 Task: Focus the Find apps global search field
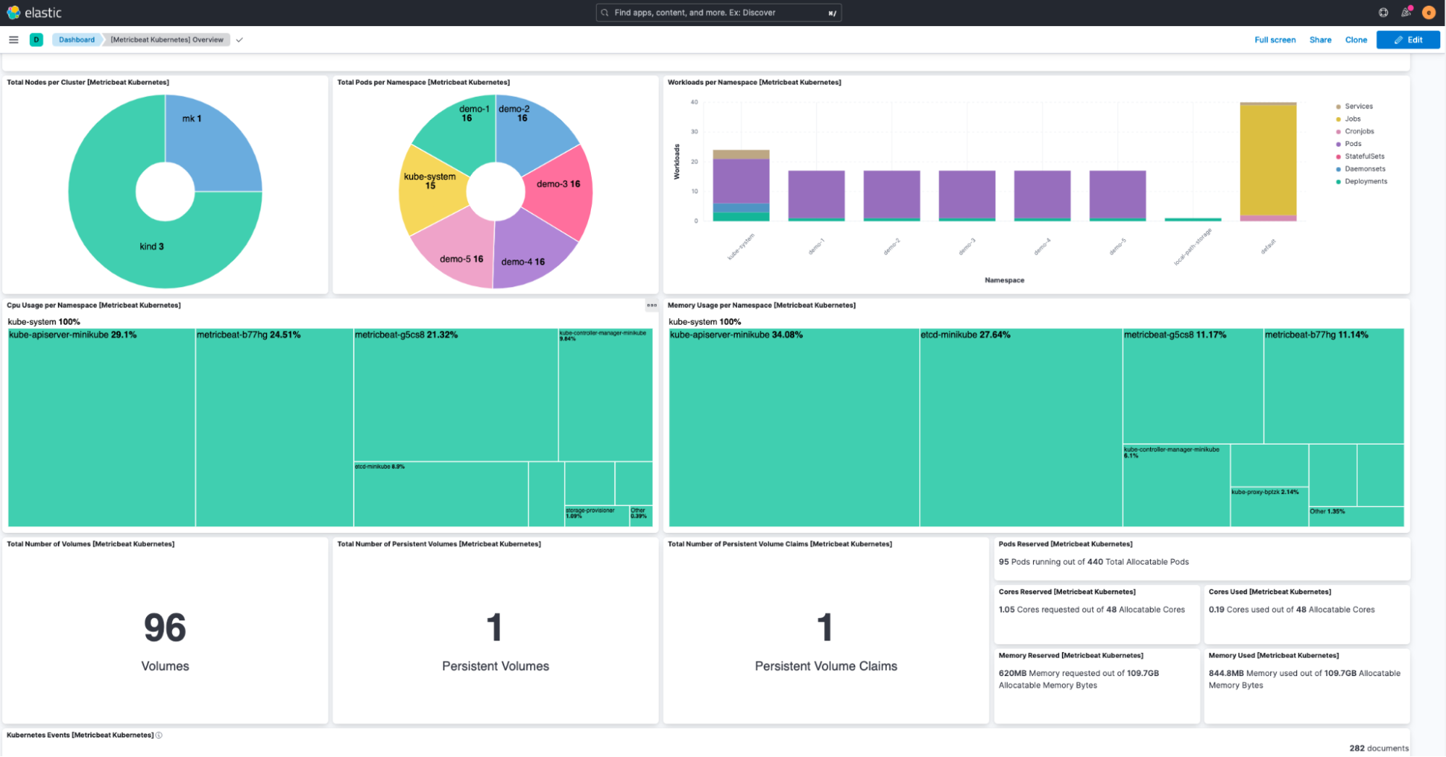point(718,12)
